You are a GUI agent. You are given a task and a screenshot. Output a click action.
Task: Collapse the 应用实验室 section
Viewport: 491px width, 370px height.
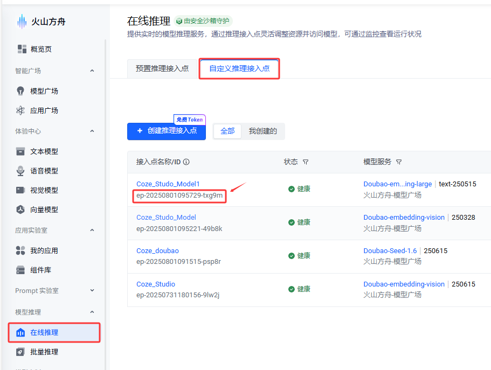pos(92,230)
